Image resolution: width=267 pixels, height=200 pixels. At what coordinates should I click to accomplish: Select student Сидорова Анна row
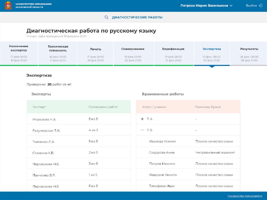162,153
